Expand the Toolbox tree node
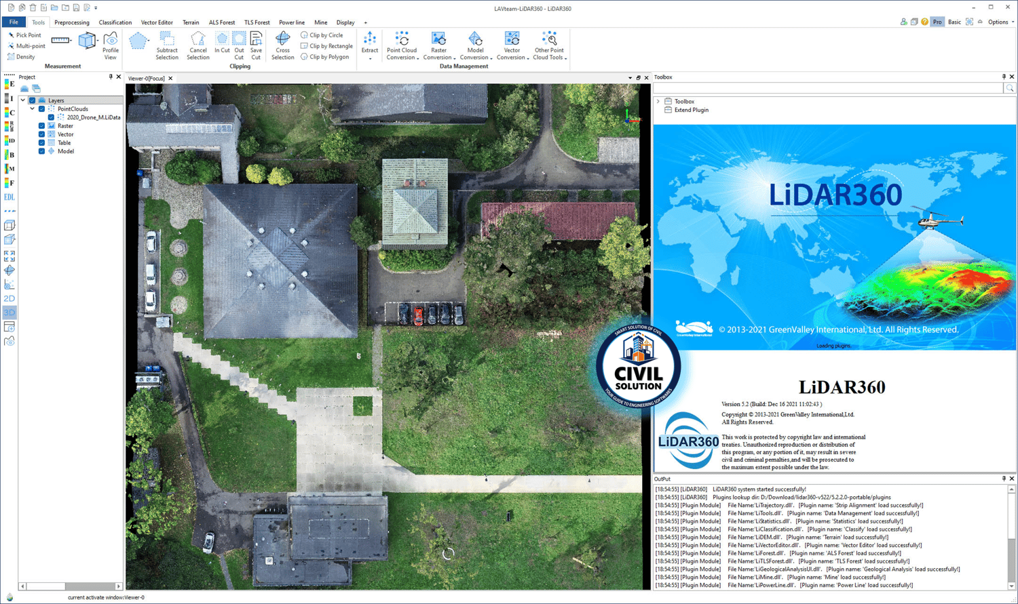 [658, 101]
